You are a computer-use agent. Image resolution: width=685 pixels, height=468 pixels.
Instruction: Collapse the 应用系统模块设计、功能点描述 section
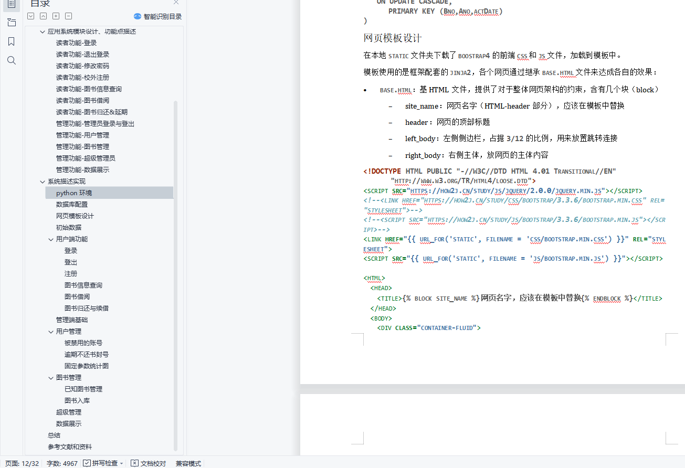coord(43,31)
